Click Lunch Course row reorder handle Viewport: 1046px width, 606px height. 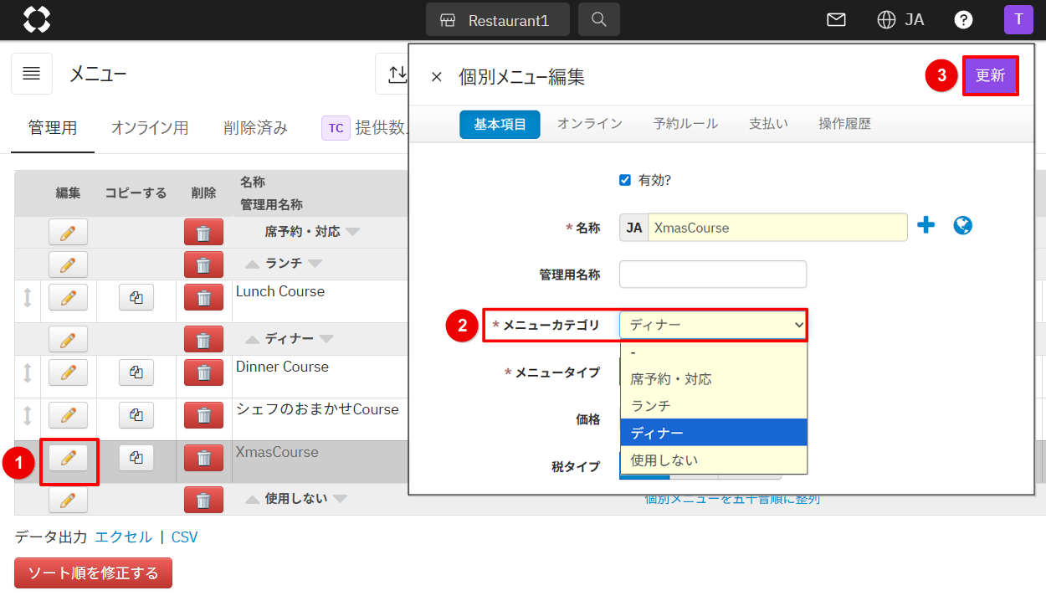27,297
